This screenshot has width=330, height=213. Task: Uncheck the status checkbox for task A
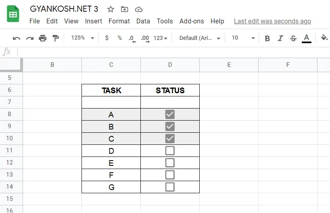click(x=170, y=114)
